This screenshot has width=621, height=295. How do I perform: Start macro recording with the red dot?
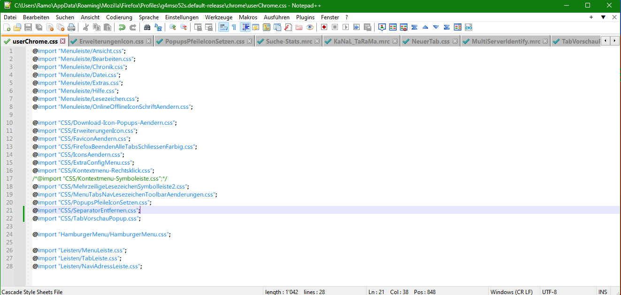324,27
